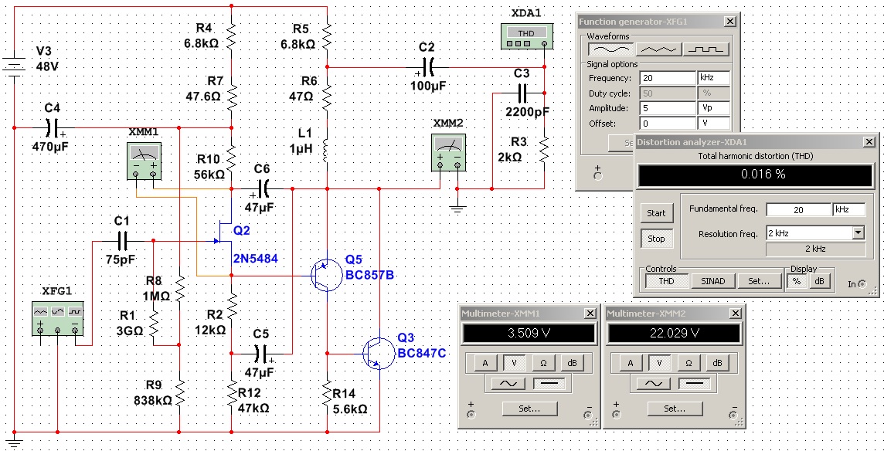Select resistor R9 838kΩ symbol
884x451 pixels.
[x=179, y=394]
